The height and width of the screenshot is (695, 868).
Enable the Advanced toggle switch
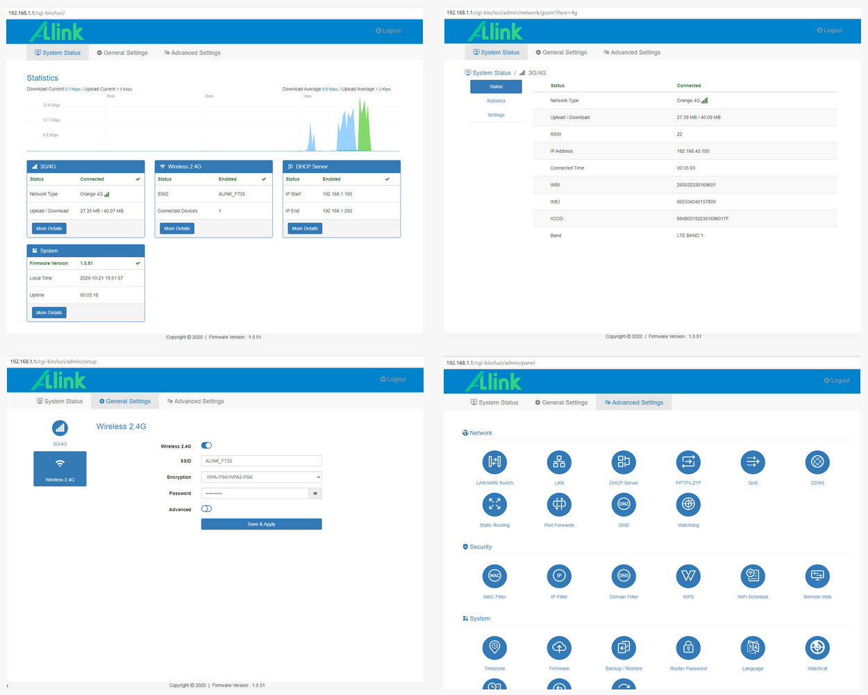(x=206, y=509)
